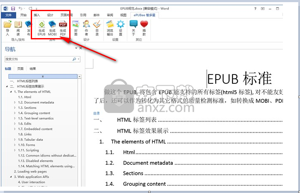Click the Word application icon

point(6,9)
